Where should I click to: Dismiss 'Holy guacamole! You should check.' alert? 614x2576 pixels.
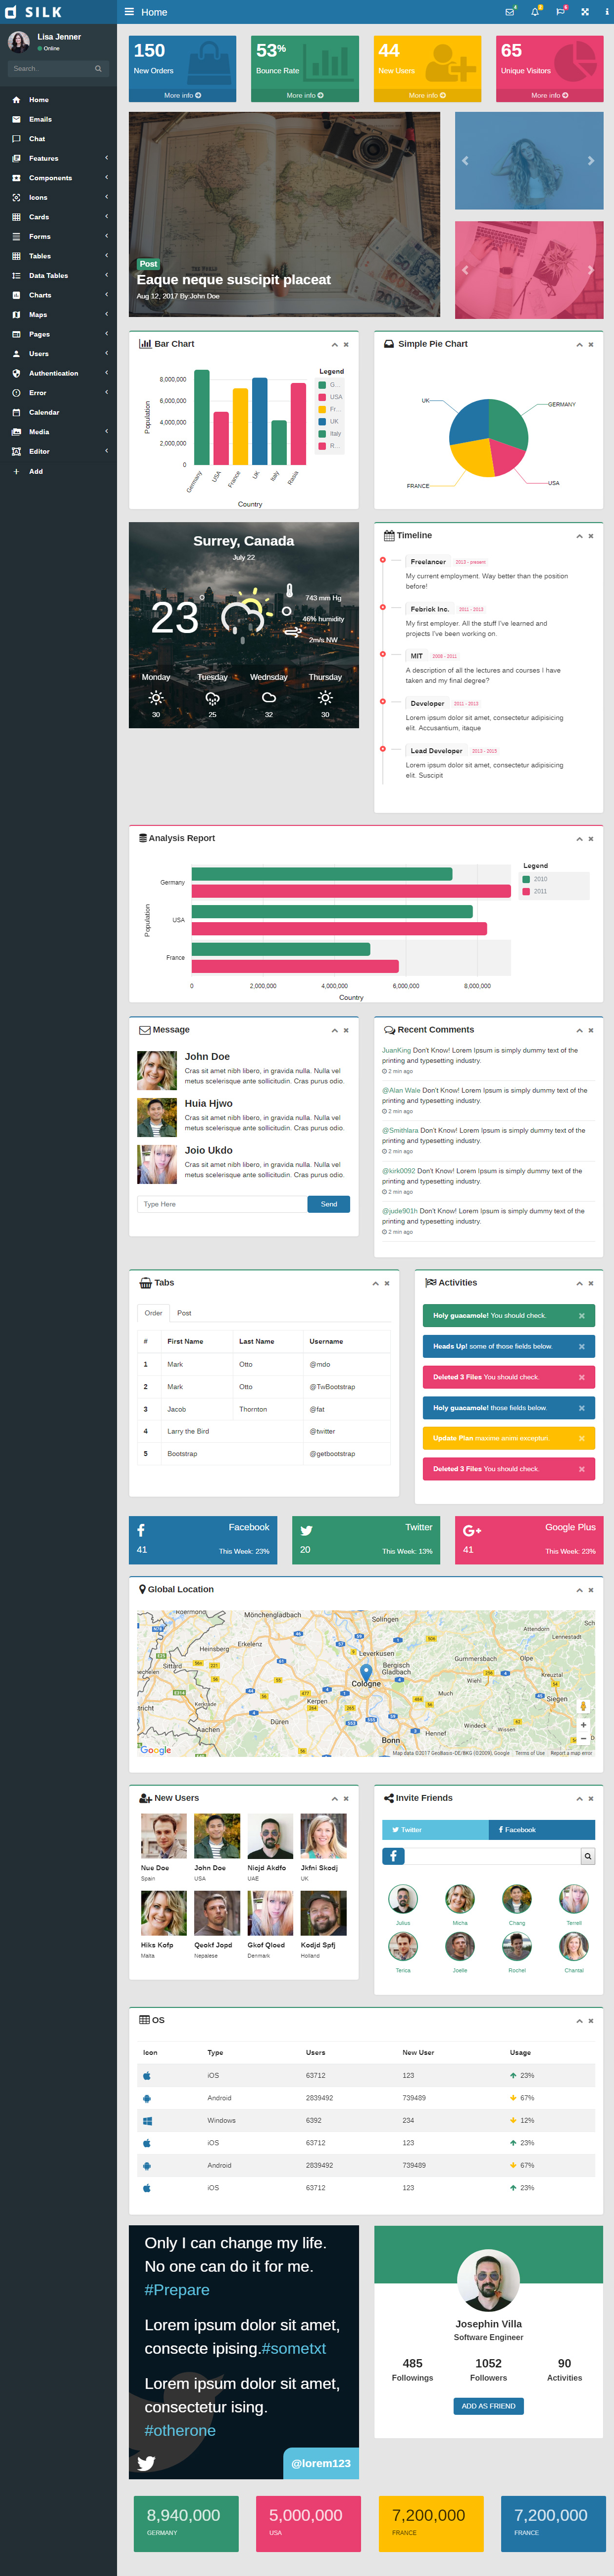click(582, 1316)
